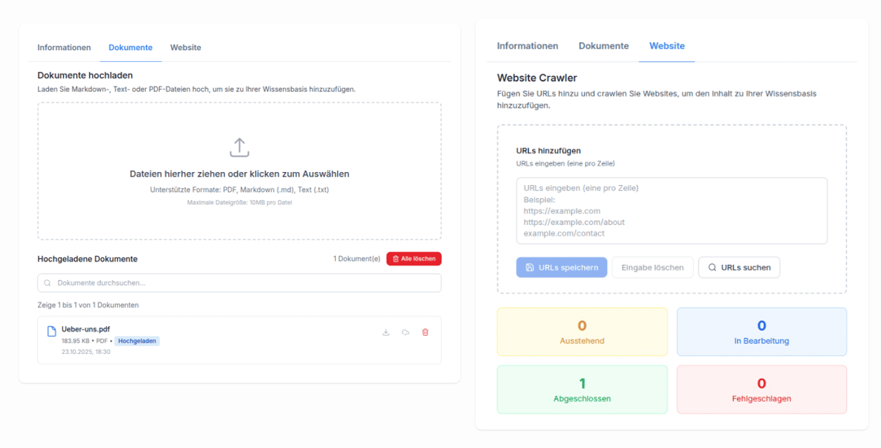Click the Eingabe löschen button
The height and width of the screenshot is (448, 881).
[652, 267]
